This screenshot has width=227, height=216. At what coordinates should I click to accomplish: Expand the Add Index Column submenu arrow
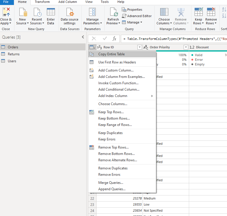pyautogui.click(x=152, y=96)
